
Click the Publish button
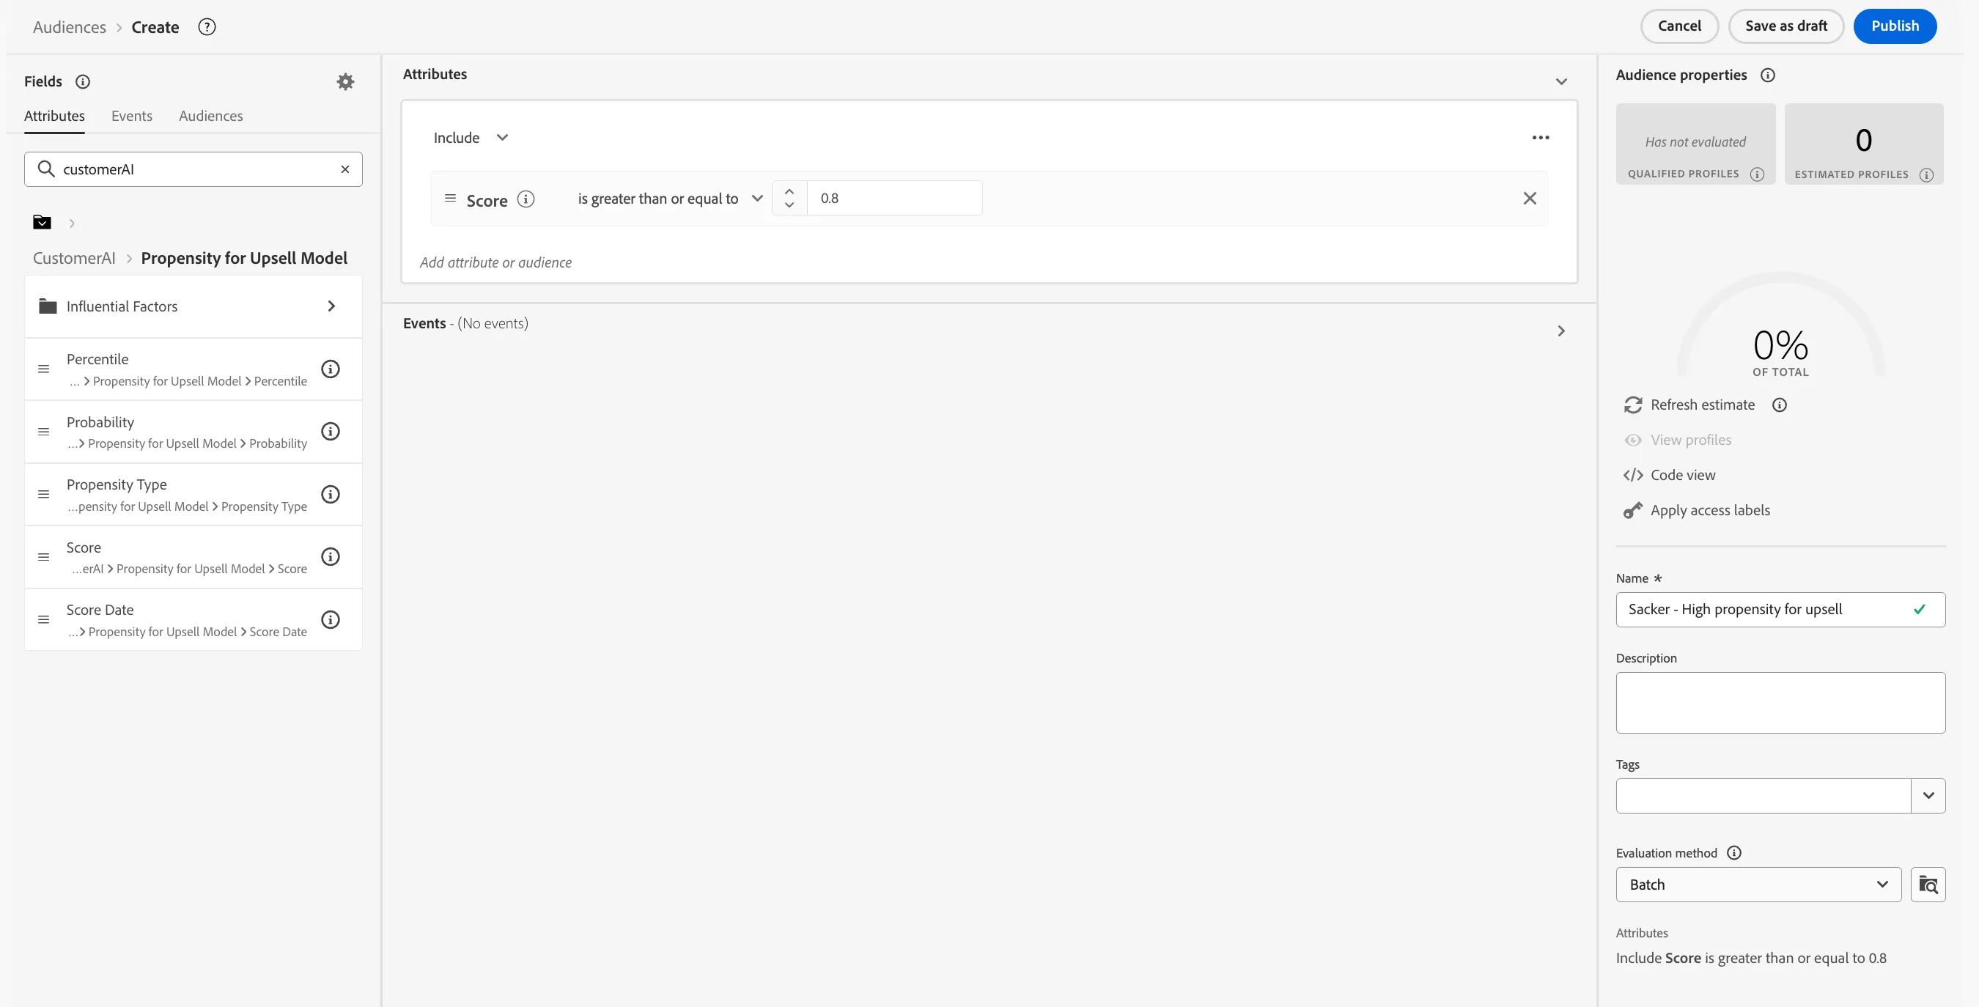click(x=1895, y=26)
